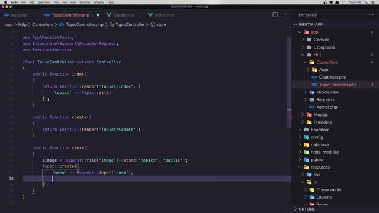Click the Providers folder icon
Screen dimensions: 379x213
click(x=309, y=122)
